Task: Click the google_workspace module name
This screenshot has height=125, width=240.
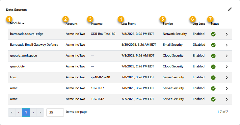Action: pos(23,56)
